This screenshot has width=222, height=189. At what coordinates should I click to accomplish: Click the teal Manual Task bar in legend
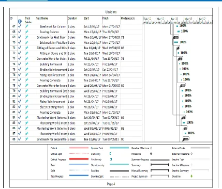[x=119, y=148]
